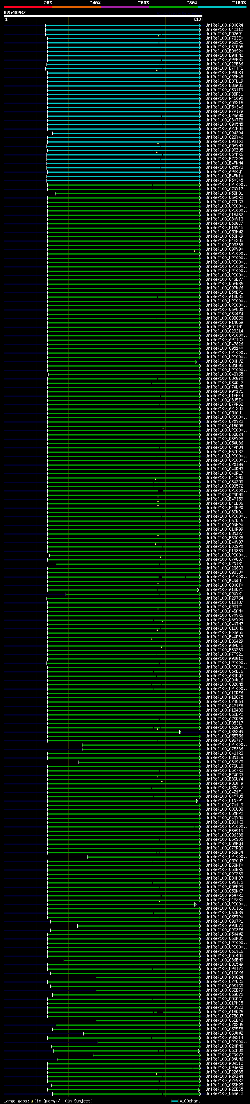Click the UniRef100_Q5KEJ6 label
The height and width of the screenshot is (1104, 250).
point(224,672)
